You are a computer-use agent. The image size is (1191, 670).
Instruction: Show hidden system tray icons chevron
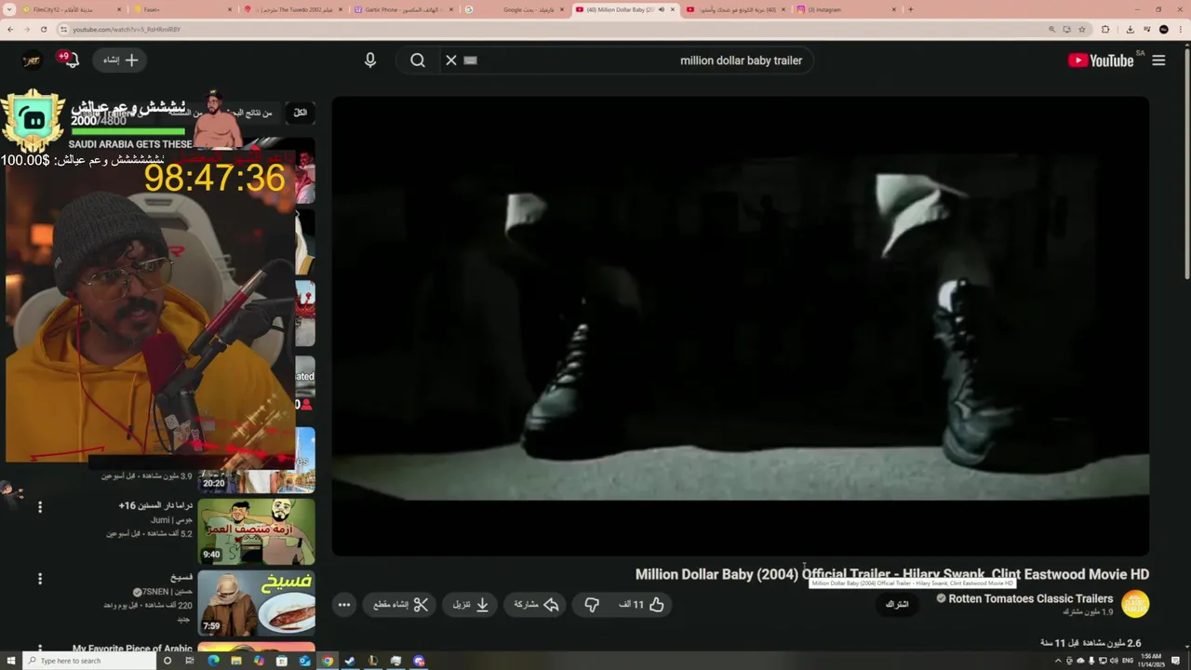pyautogui.click(x=1058, y=661)
